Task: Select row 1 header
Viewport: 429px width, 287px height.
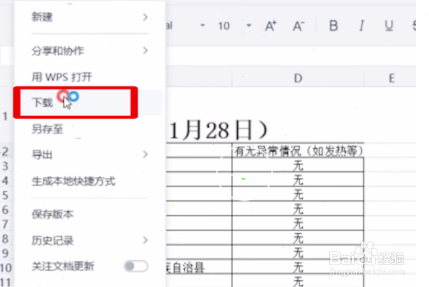Action: (x=5, y=116)
